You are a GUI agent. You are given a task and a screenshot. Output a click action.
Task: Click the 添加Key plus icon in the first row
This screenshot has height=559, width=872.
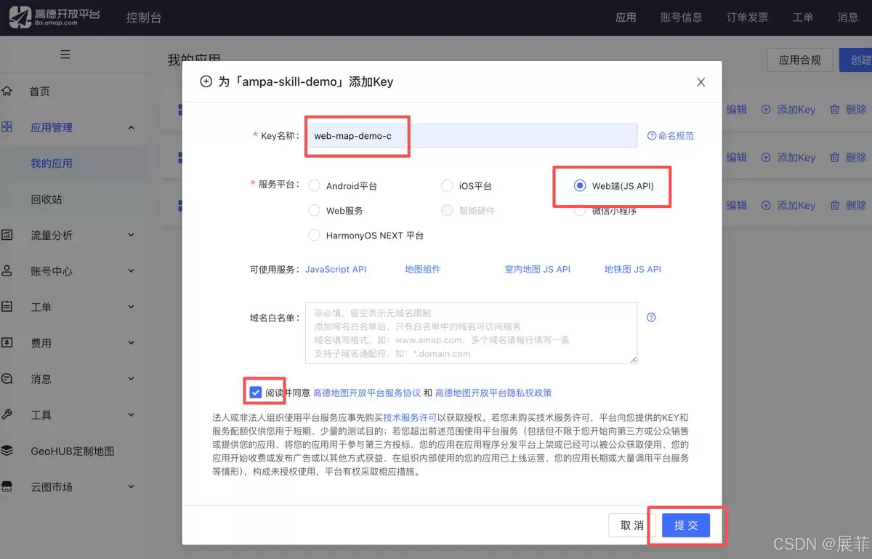pos(766,110)
